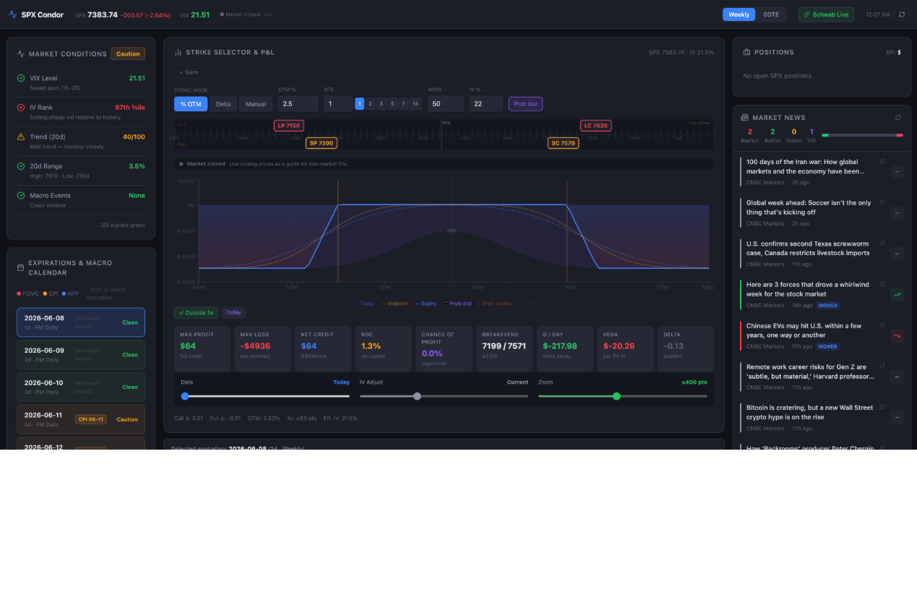Set DTE preset to 14
917x597 pixels.
pyautogui.click(x=416, y=104)
